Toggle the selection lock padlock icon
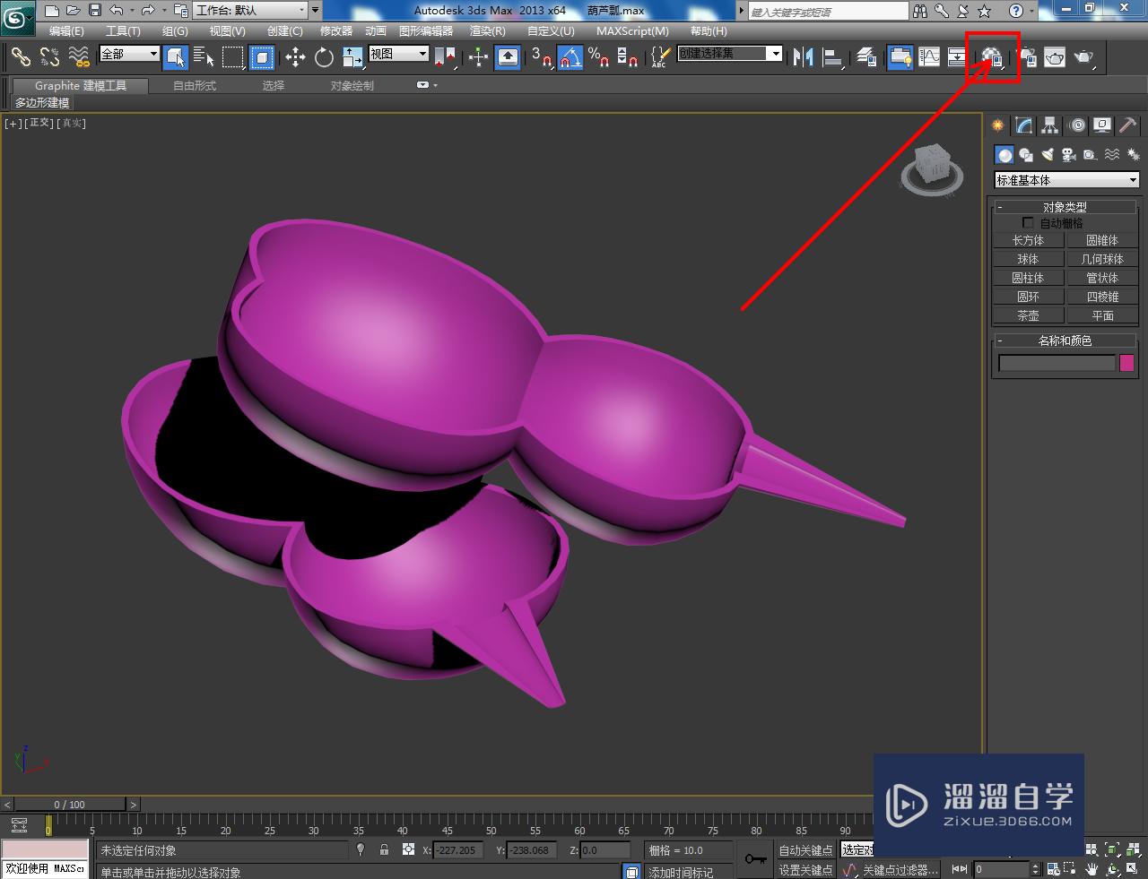The image size is (1148, 879). [x=384, y=849]
